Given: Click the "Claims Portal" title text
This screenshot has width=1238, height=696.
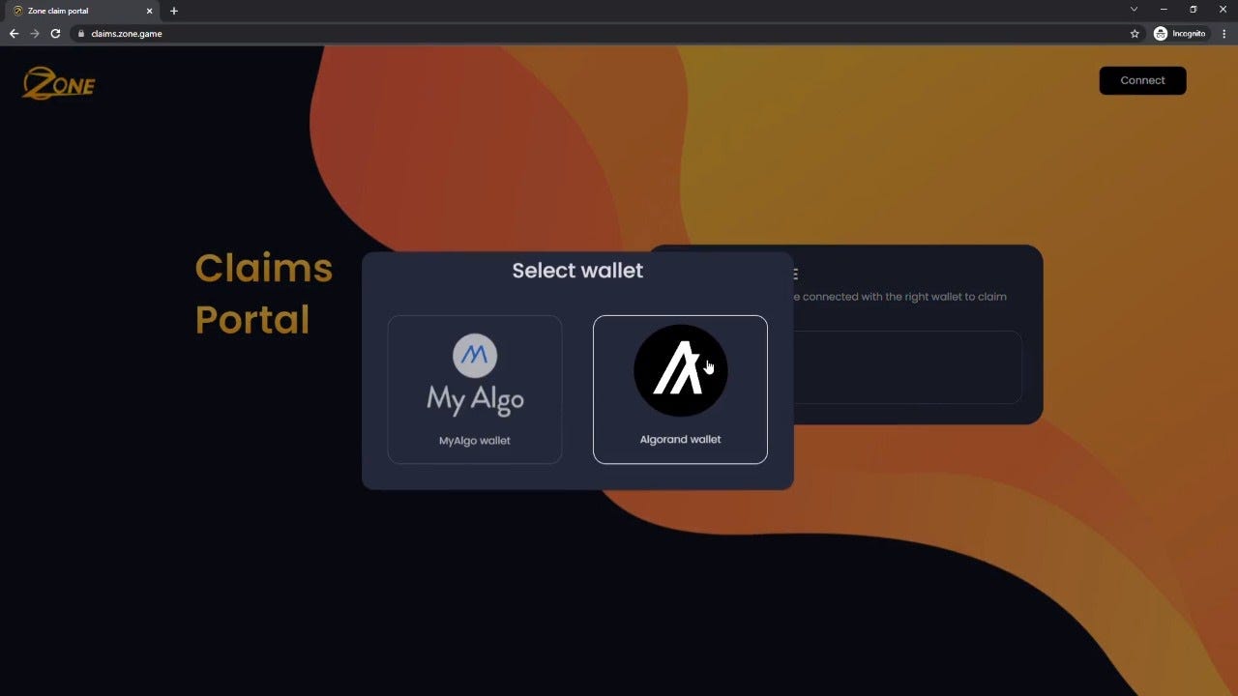Looking at the screenshot, I should pos(264,294).
